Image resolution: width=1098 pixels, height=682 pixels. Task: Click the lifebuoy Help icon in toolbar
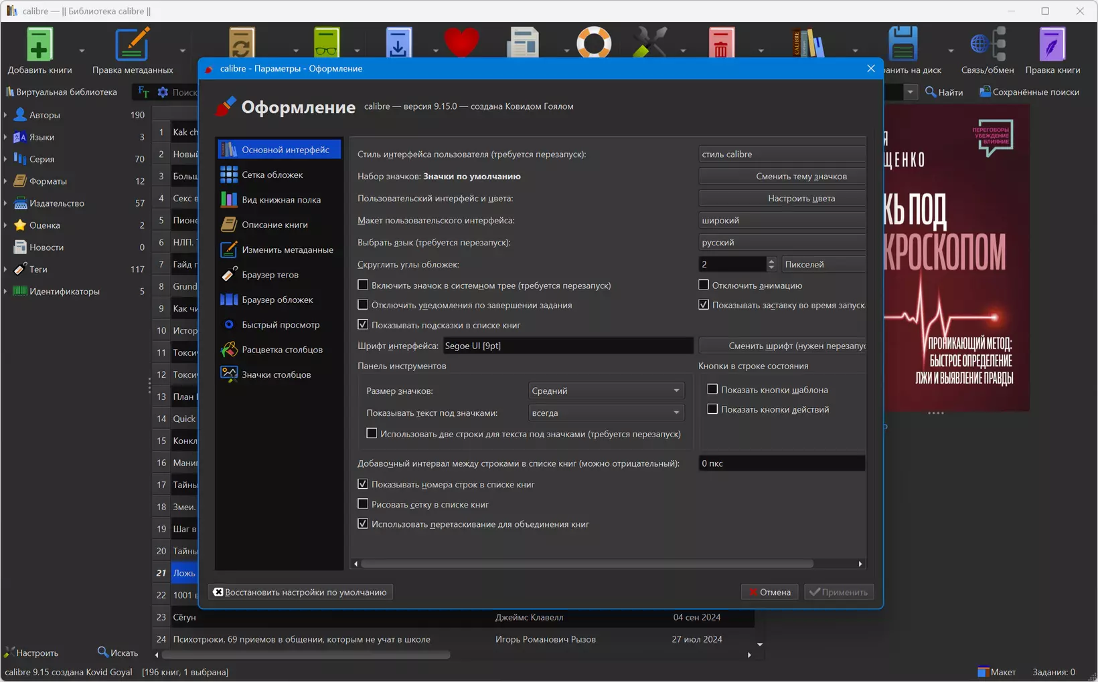click(x=594, y=43)
